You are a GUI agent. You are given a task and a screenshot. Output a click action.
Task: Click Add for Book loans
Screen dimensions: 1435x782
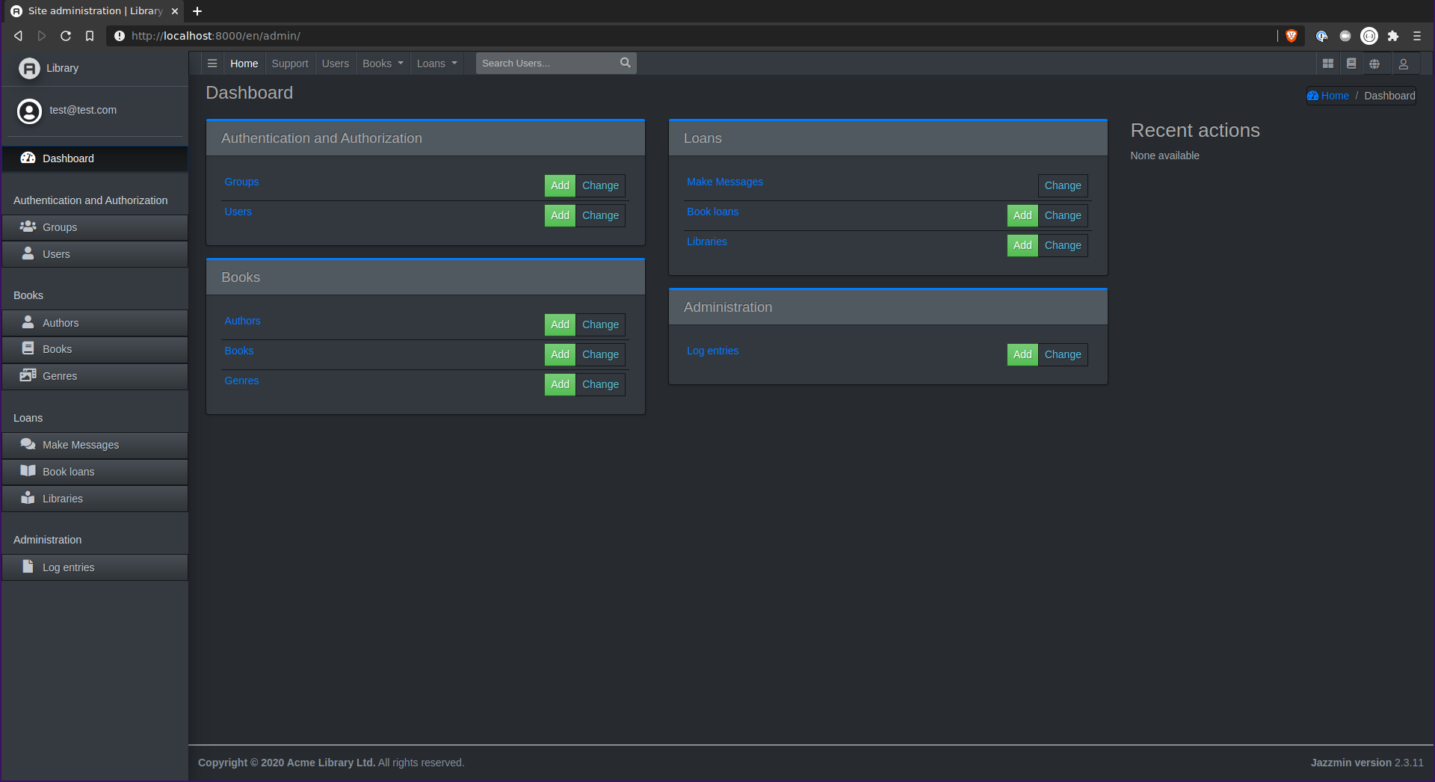pos(1022,215)
